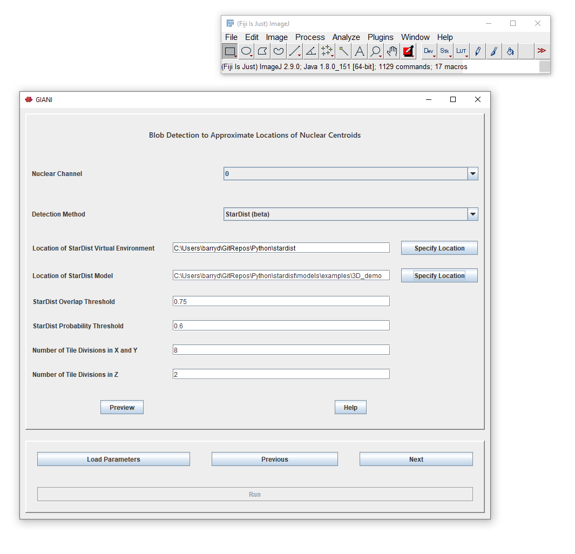Select the Flood Fill tool

(510, 51)
